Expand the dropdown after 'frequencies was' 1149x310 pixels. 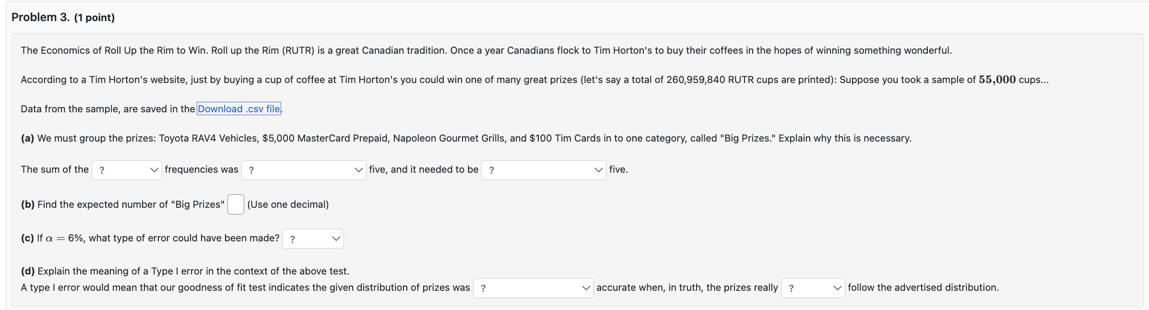(303, 170)
